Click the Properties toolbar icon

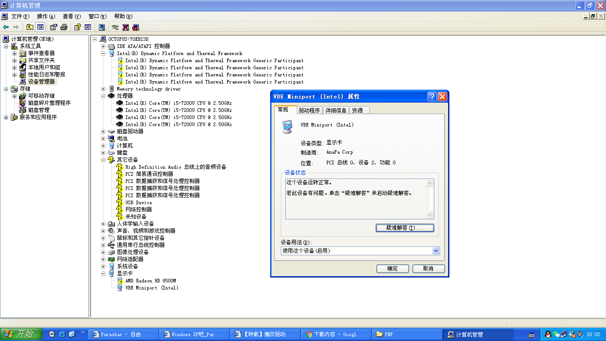53,27
